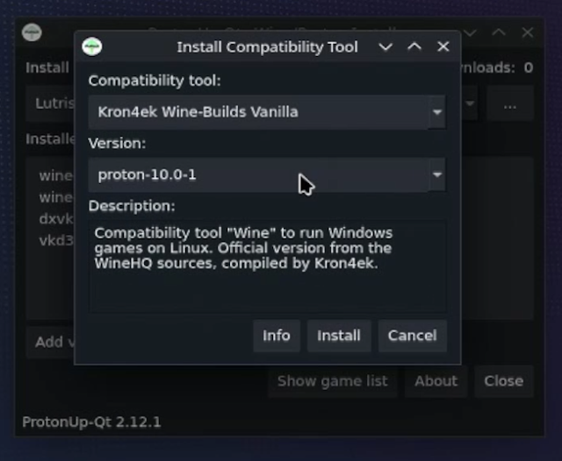The width and height of the screenshot is (562, 461).
Task: Click the ProtonUp-Qt 2.12.1 status text
Action: [x=91, y=422]
